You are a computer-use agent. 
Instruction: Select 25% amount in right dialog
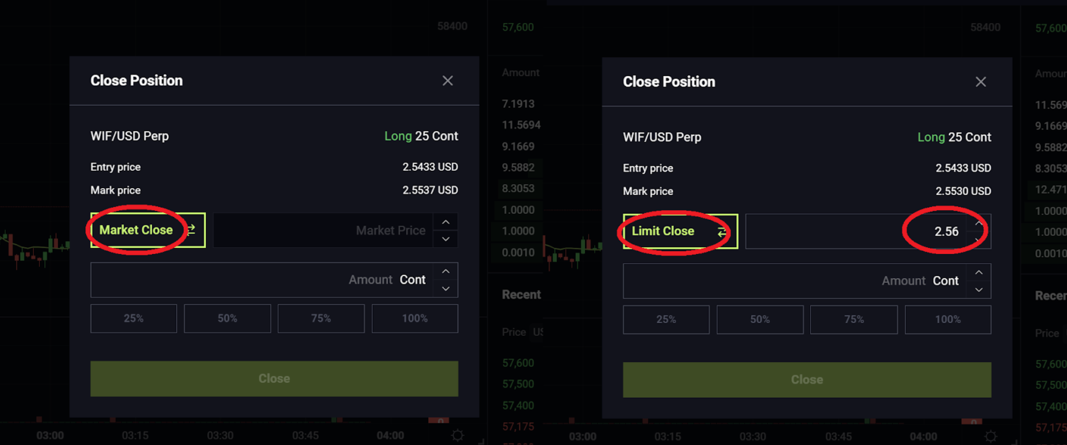click(x=666, y=320)
